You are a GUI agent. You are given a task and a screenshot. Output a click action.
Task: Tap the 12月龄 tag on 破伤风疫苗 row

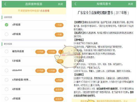click(52, 52)
